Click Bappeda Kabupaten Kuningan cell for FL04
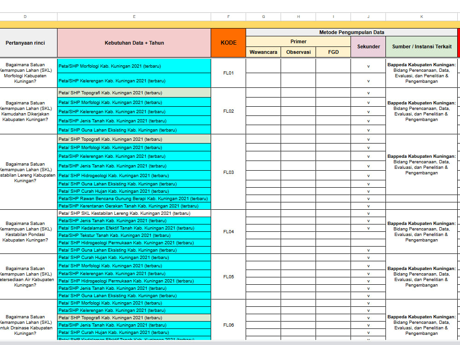460x345 pixels. click(x=421, y=232)
